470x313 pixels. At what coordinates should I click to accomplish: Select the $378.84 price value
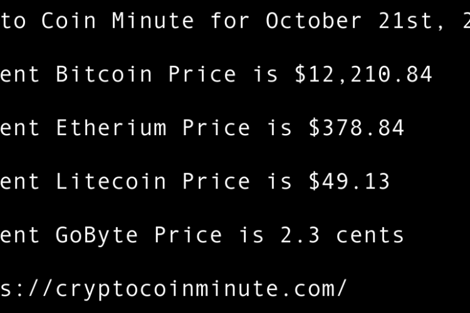(x=356, y=128)
